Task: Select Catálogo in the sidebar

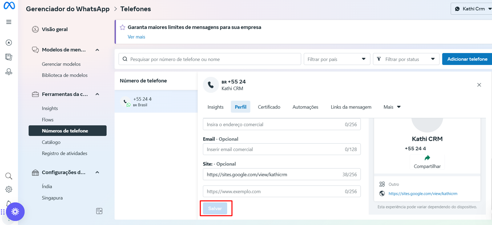Action: click(51, 142)
